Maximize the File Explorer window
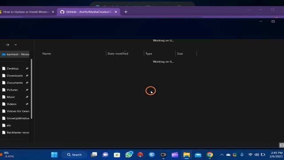The width and height of the screenshot is (284, 160). [273, 21]
